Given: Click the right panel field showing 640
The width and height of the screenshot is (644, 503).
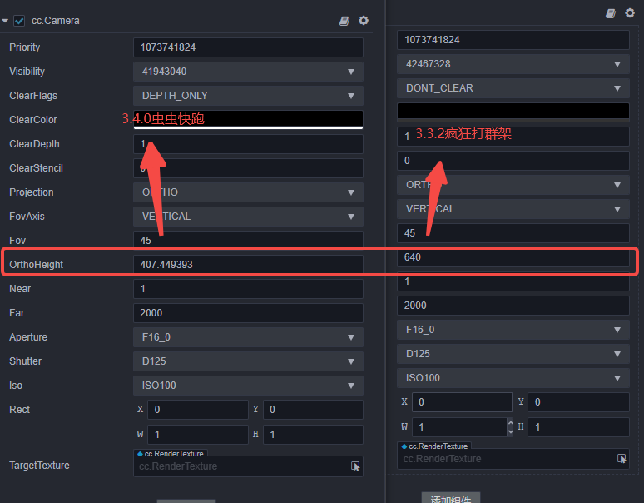Looking at the screenshot, I should 513,257.
